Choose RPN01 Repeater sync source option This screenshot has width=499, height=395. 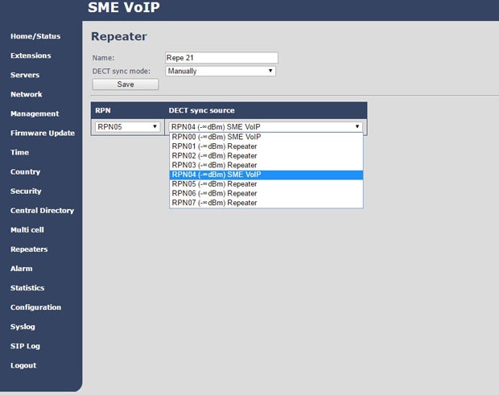tap(266, 146)
